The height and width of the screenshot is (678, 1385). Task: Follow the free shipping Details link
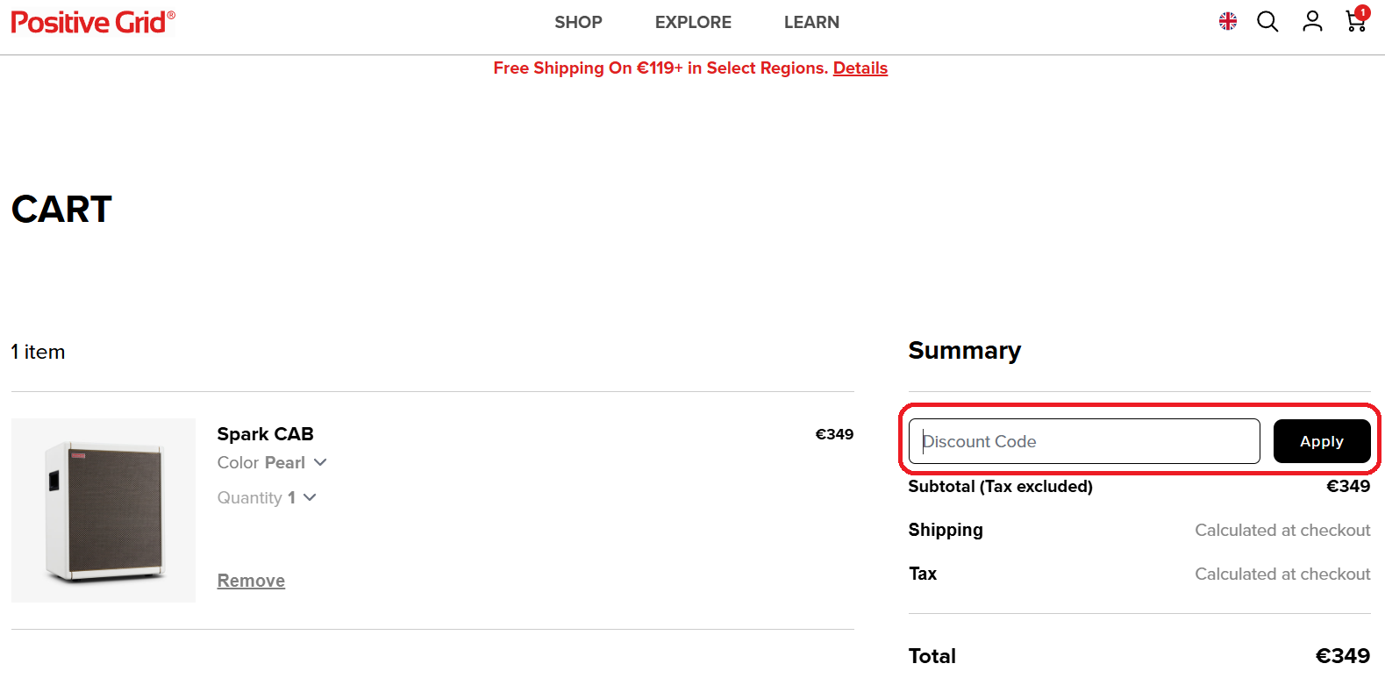pyautogui.click(x=860, y=68)
